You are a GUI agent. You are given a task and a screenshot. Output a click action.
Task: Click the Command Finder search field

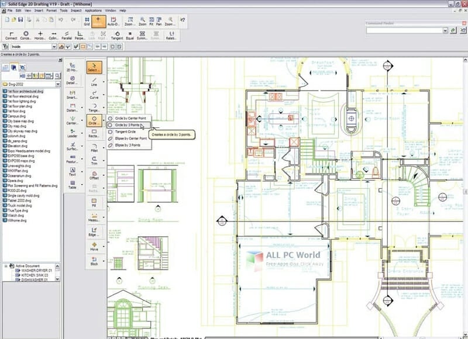[x=405, y=30]
